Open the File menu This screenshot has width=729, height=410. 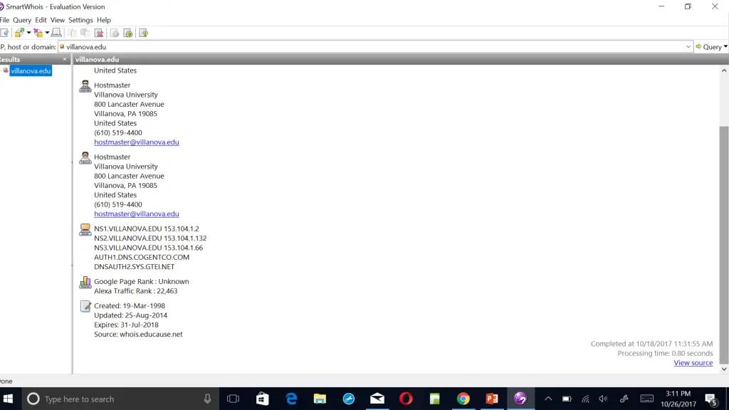5,20
